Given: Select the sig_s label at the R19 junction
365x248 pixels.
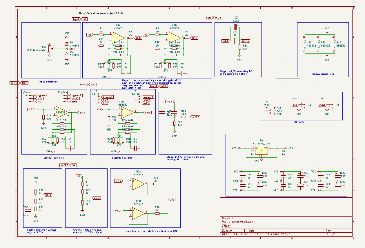Looking at the screenshot, I should pos(96,198).
